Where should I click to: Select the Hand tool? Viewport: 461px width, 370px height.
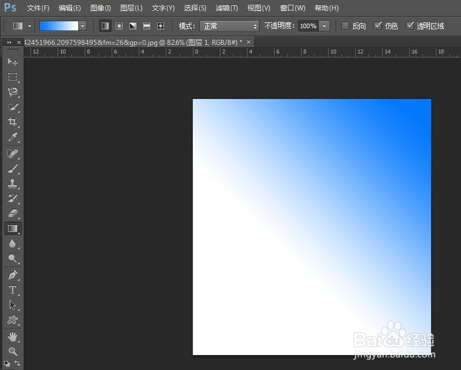[x=12, y=337]
